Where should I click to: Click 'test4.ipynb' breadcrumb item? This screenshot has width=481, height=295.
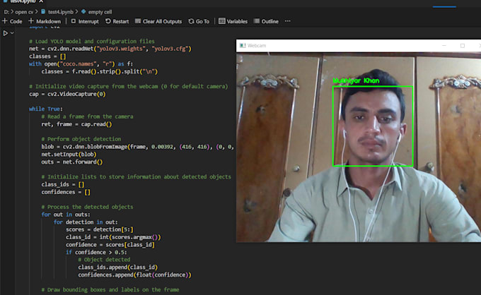[x=57, y=12]
